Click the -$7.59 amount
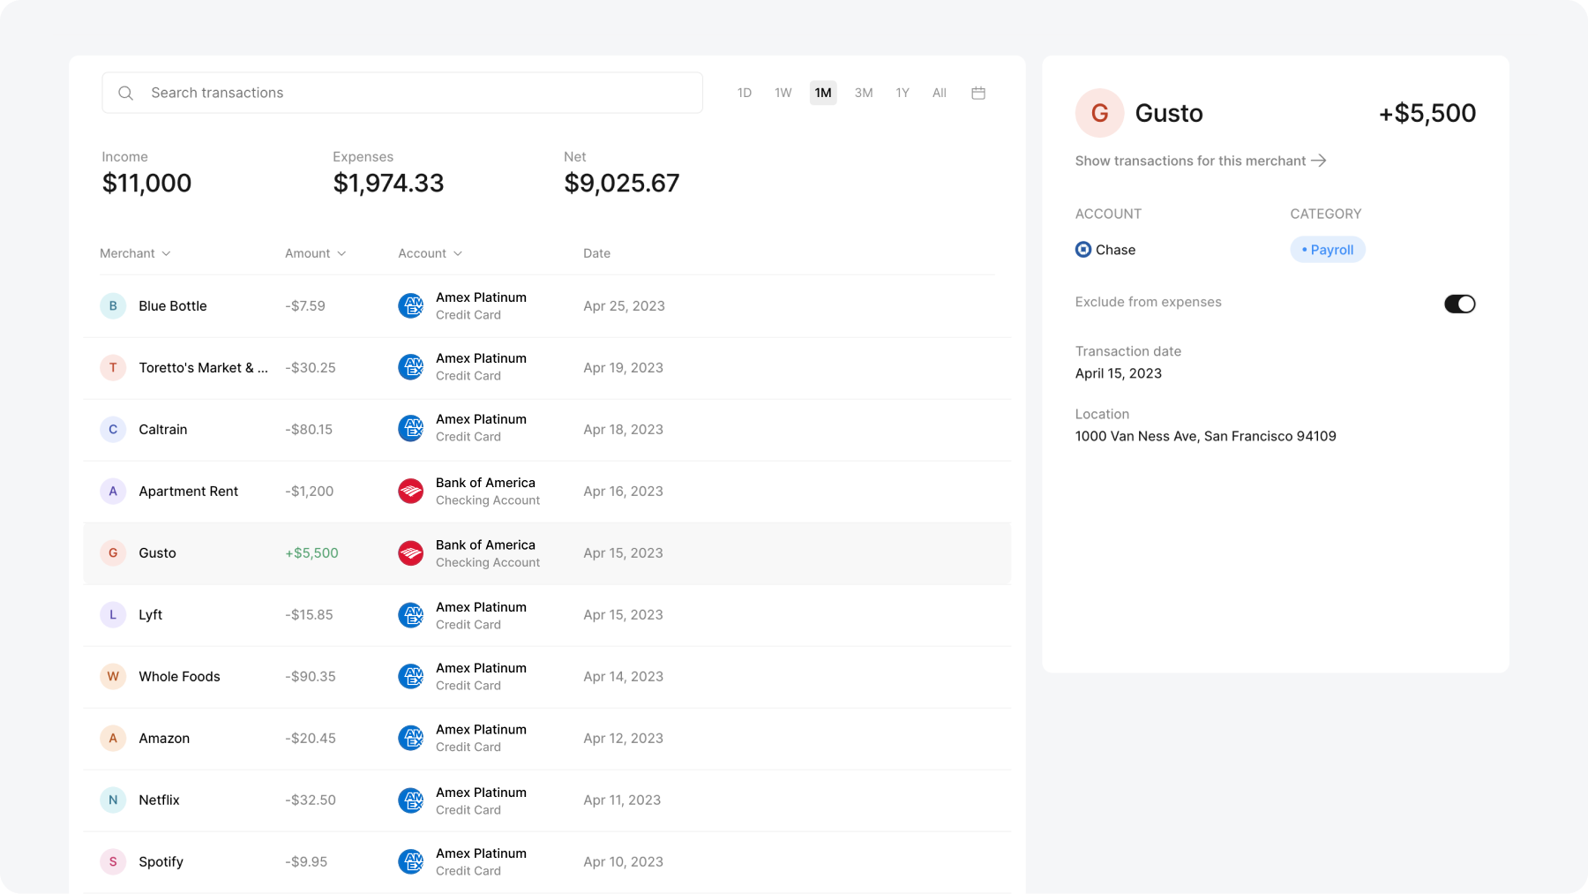This screenshot has height=894, width=1588. tap(305, 306)
